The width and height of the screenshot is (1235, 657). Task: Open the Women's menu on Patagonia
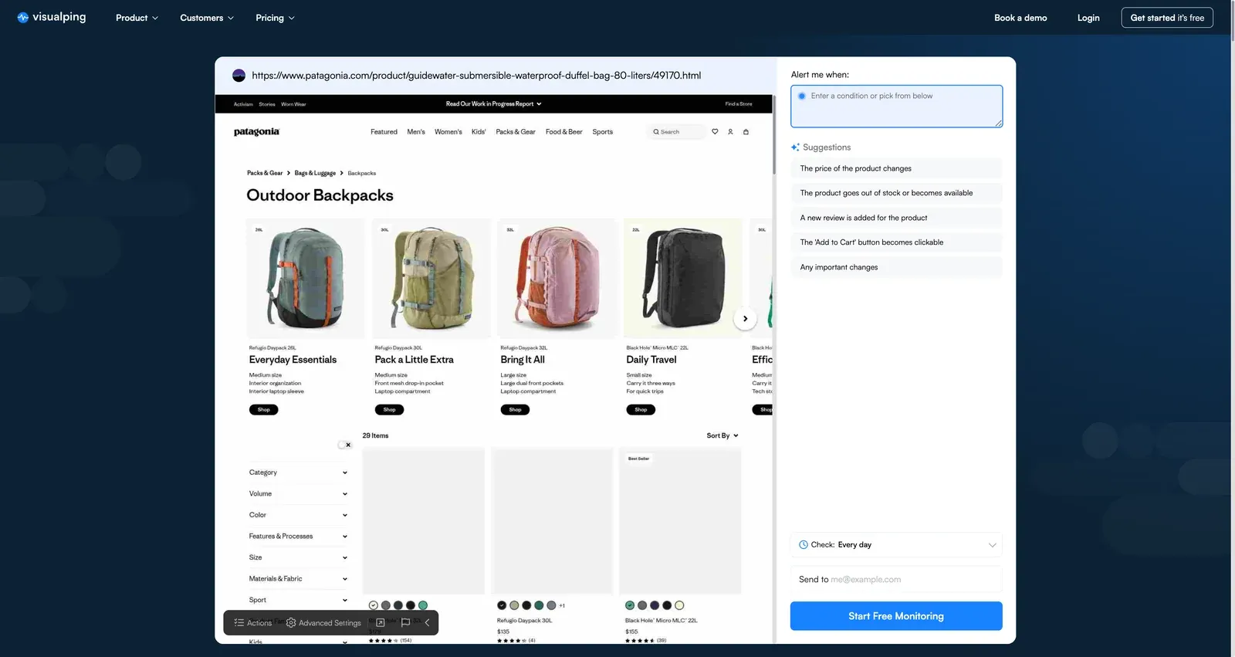tap(448, 132)
